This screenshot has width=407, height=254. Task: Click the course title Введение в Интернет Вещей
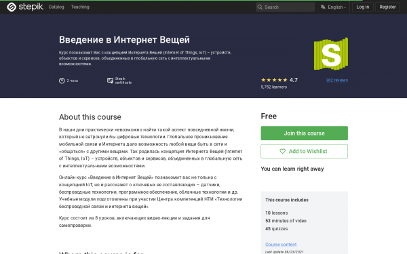tap(124, 40)
